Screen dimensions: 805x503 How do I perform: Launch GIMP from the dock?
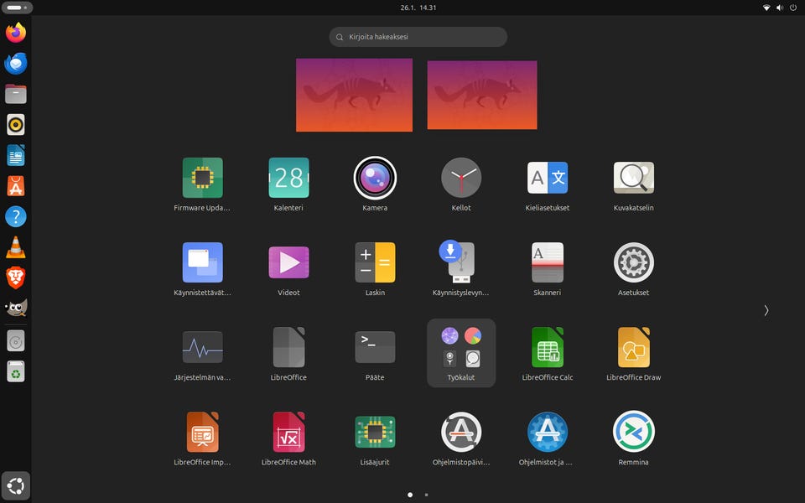pos(16,308)
